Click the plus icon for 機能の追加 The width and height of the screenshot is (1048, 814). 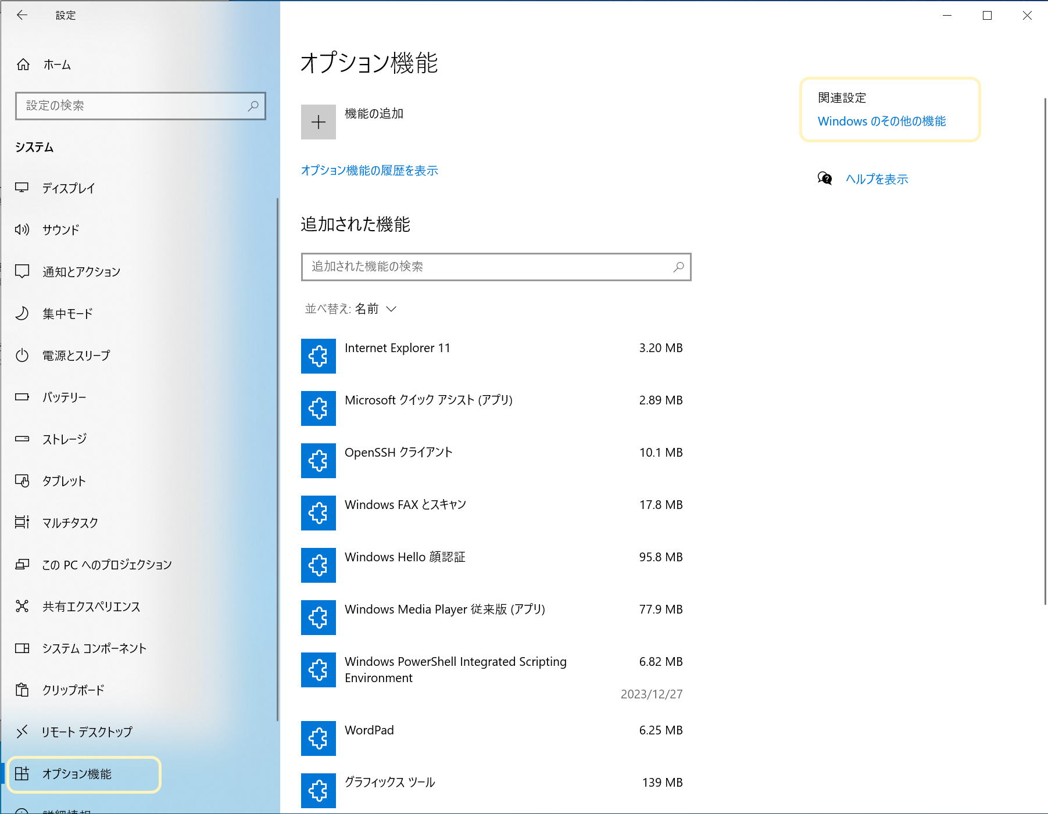pyautogui.click(x=319, y=122)
